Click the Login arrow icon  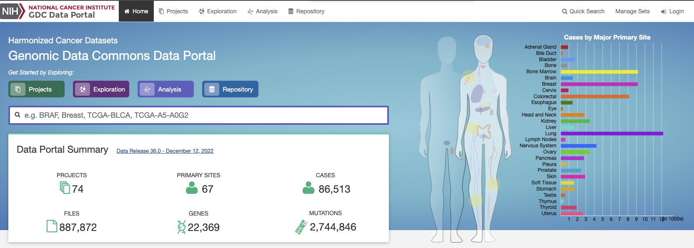tap(664, 12)
